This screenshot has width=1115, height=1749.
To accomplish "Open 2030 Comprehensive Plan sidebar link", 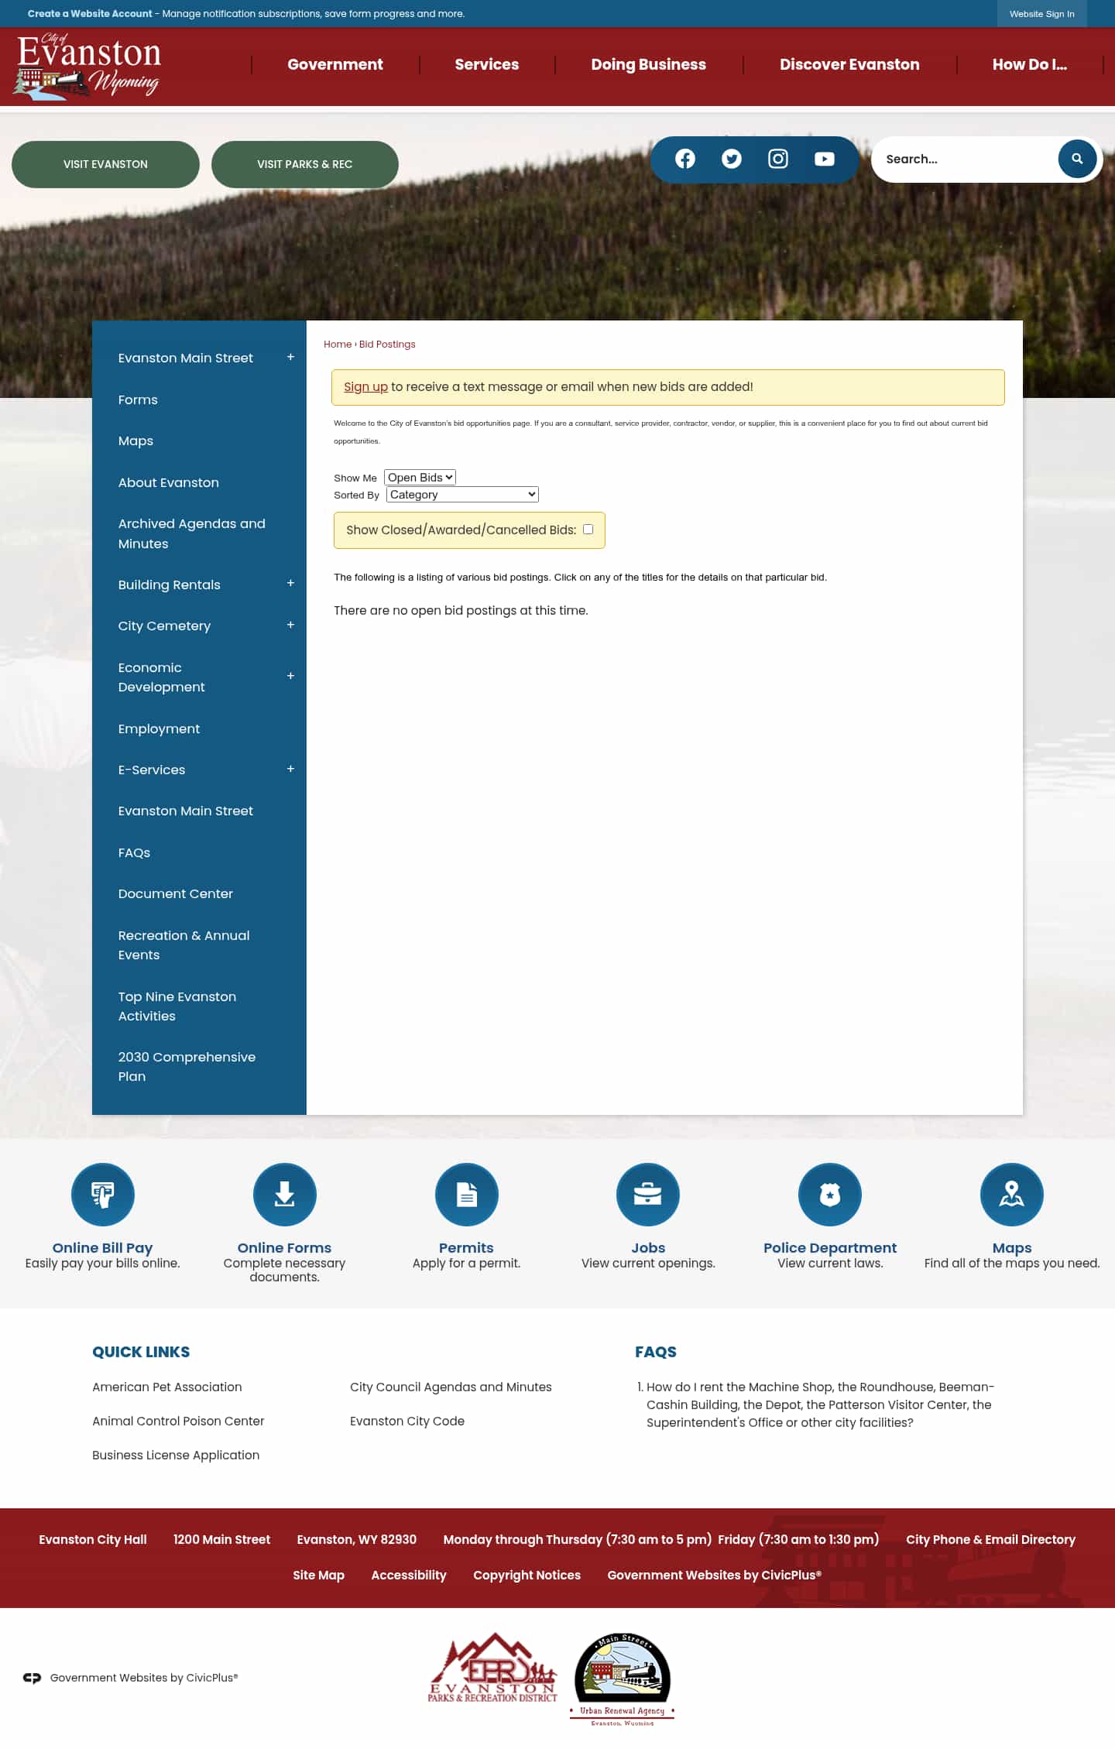I will pyautogui.click(x=187, y=1067).
